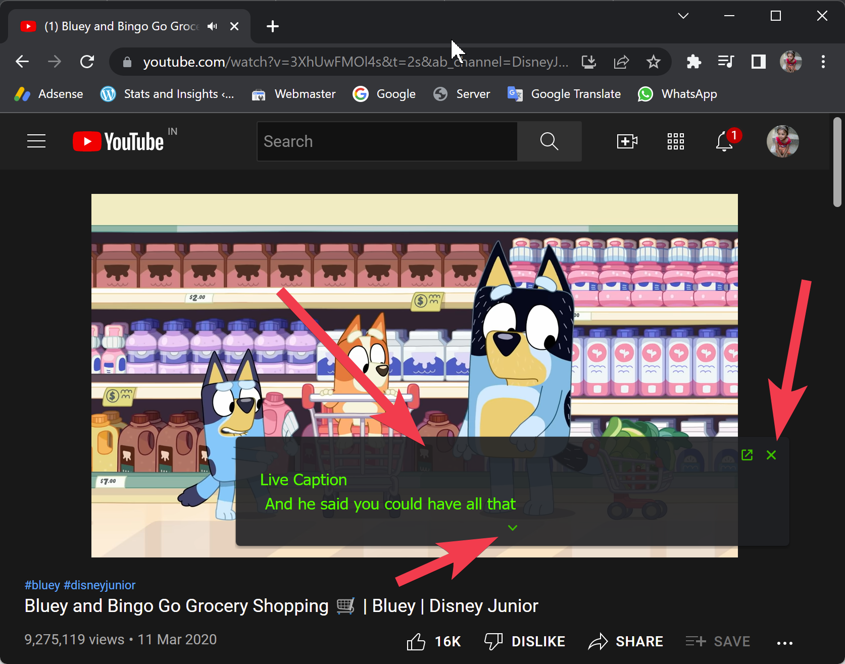
Task: Click the site padlock icon
Action: click(x=127, y=62)
